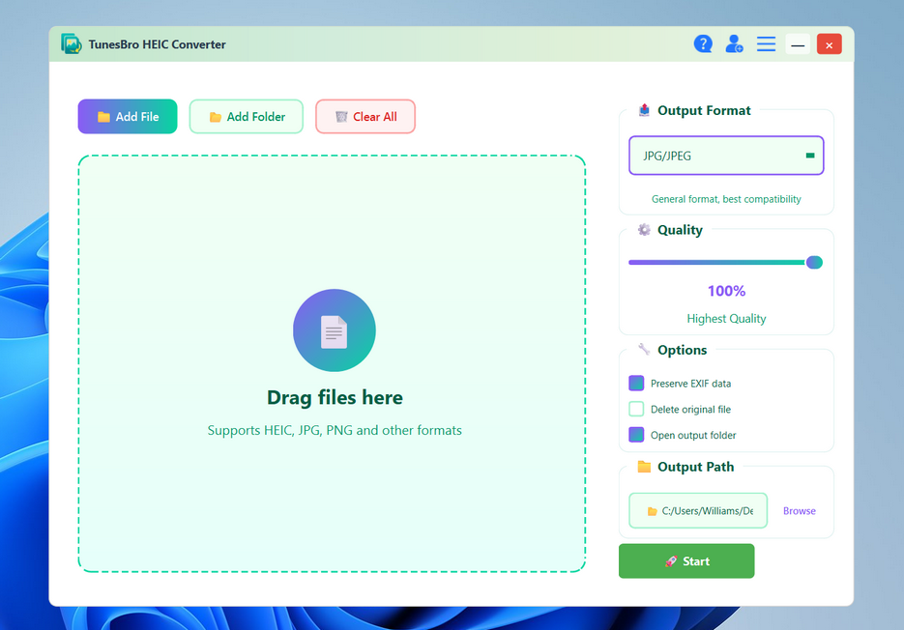Toggle Open output folder checkbox

click(x=636, y=435)
